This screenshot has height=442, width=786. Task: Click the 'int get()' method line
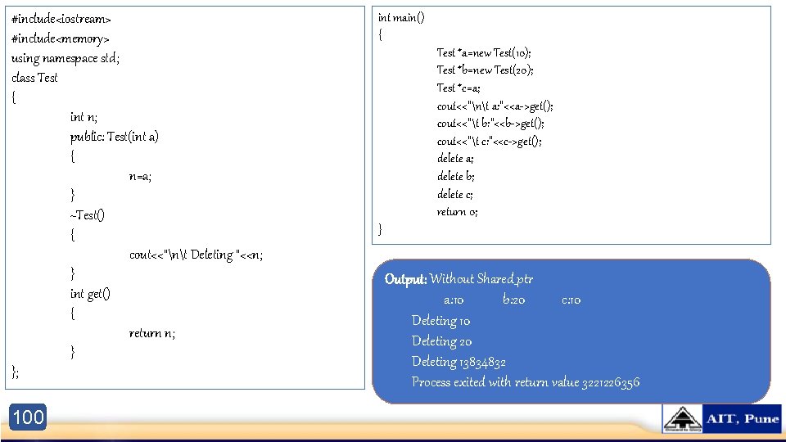click(90, 294)
